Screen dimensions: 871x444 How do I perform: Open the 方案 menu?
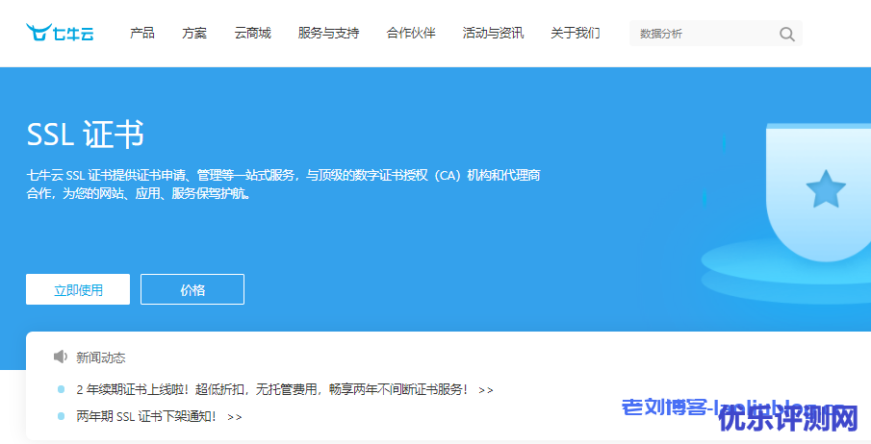tap(194, 34)
